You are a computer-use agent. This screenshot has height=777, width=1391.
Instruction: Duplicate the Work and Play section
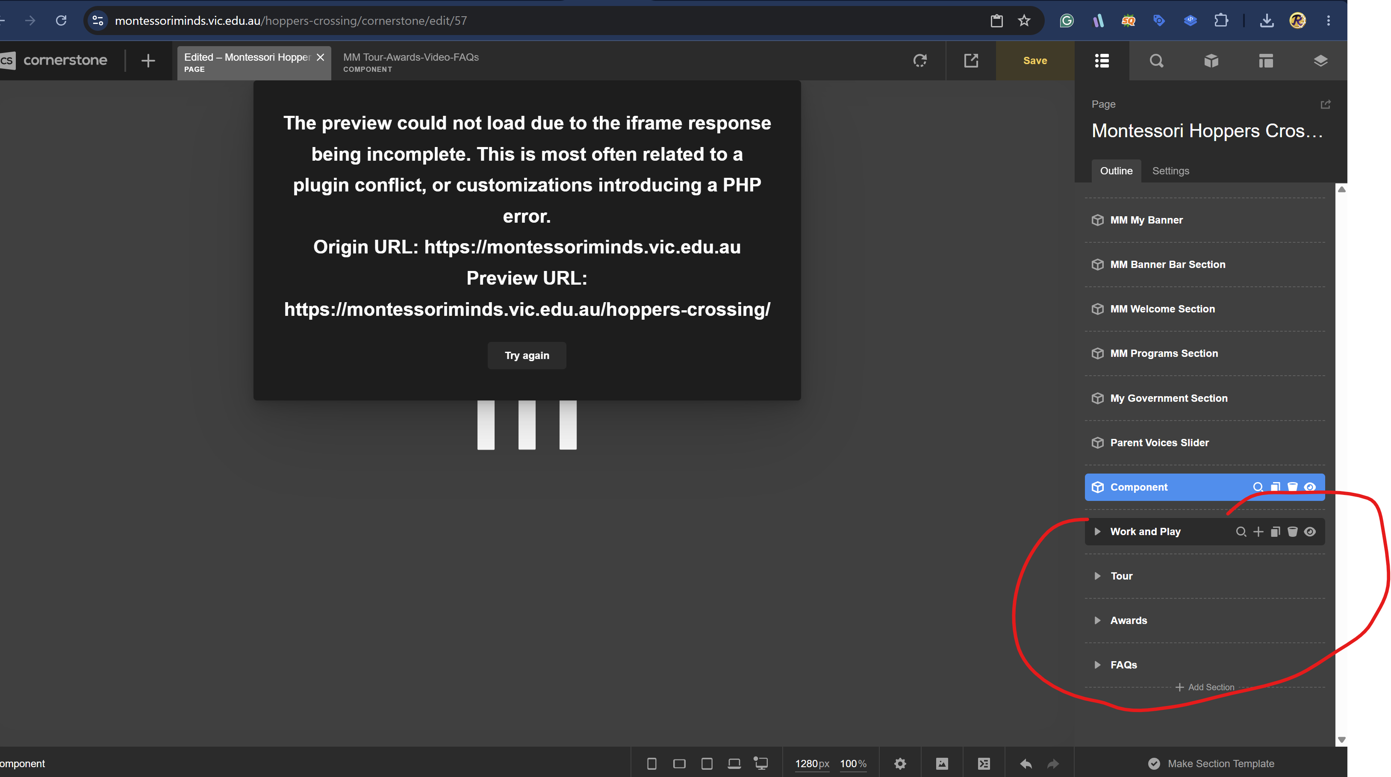1275,532
